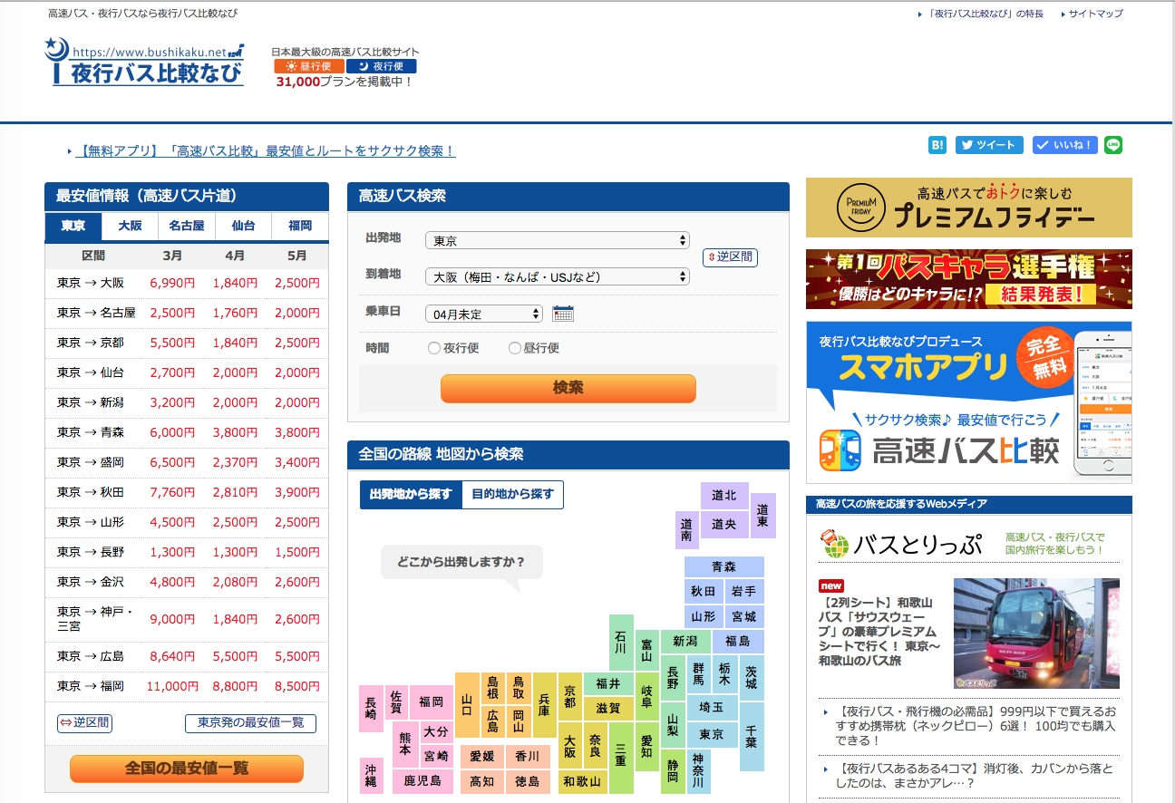Screen dimensions: 1175x803
Task: Click the 昼行便 sun badge
Action: [x=309, y=66]
